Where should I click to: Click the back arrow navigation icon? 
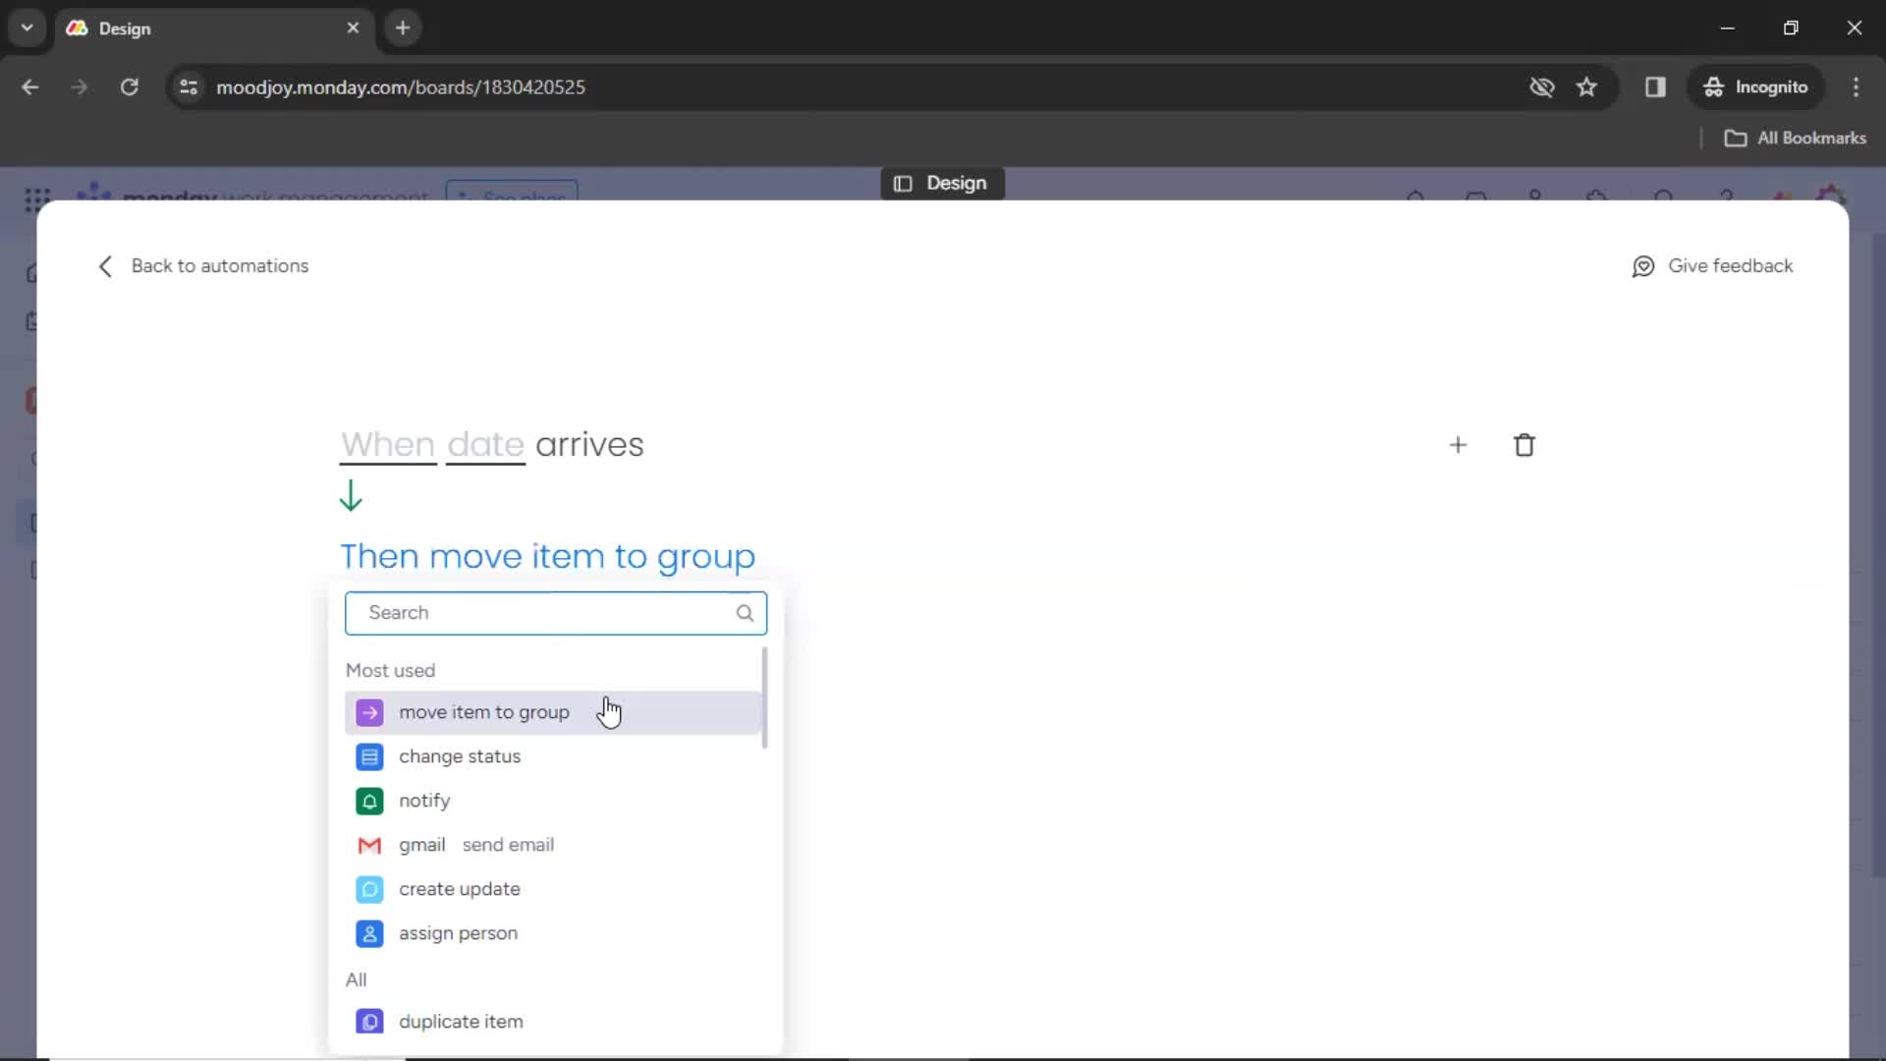[103, 264]
